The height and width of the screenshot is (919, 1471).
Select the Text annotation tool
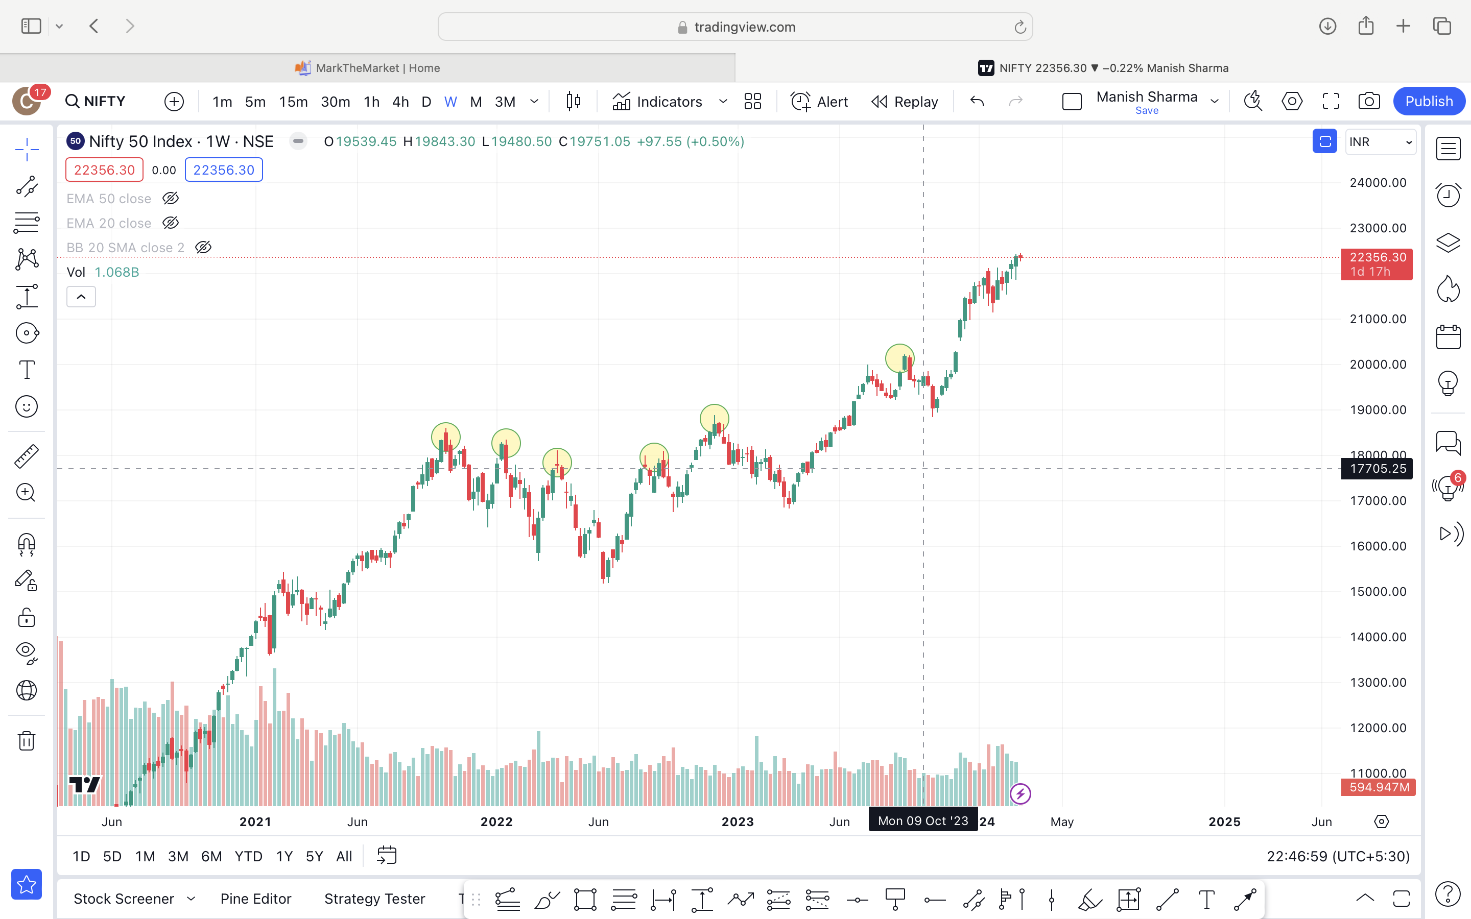[27, 370]
